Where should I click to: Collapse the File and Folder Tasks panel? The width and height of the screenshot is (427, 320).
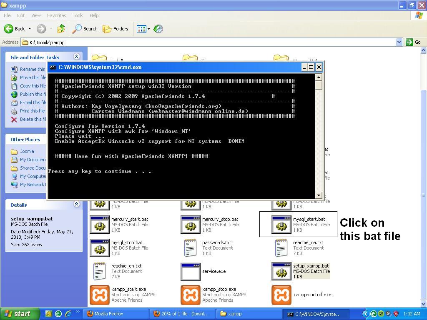[76, 56]
